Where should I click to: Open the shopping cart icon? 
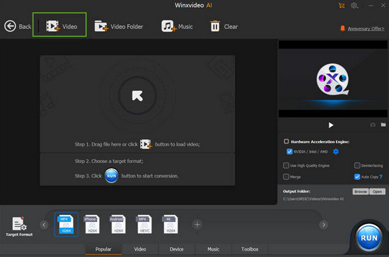(x=342, y=5)
